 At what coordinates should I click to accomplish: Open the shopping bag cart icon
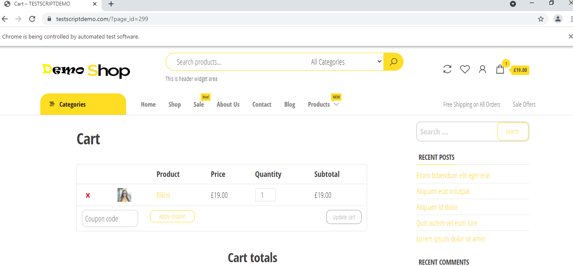500,69
